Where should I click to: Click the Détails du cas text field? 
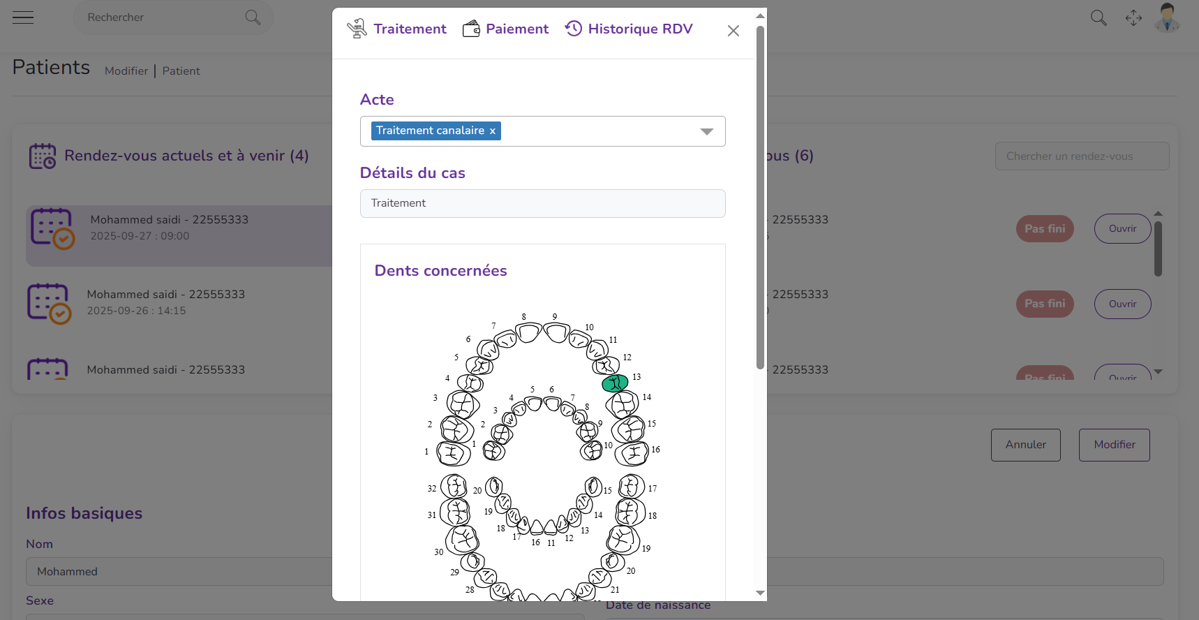click(x=542, y=203)
